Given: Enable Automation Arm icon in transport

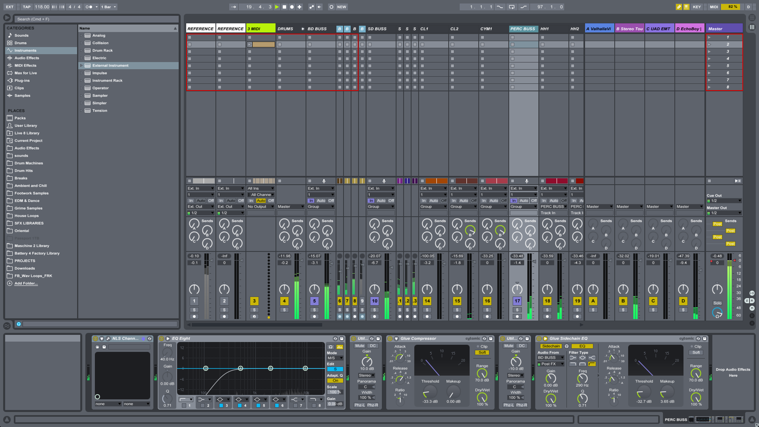Looking at the screenshot, I should pyautogui.click(x=312, y=7).
